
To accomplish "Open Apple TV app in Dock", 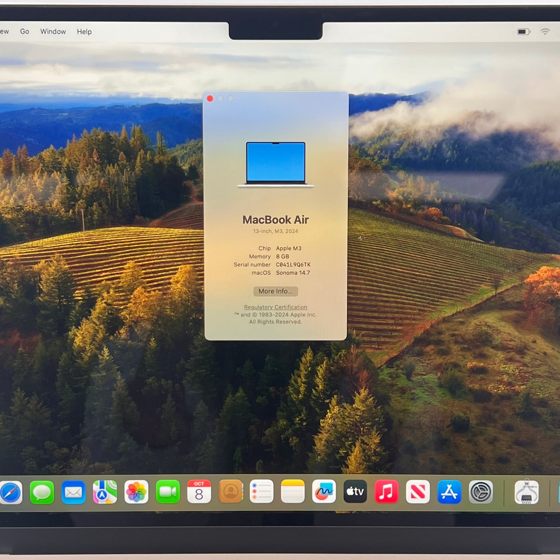I will (x=355, y=491).
